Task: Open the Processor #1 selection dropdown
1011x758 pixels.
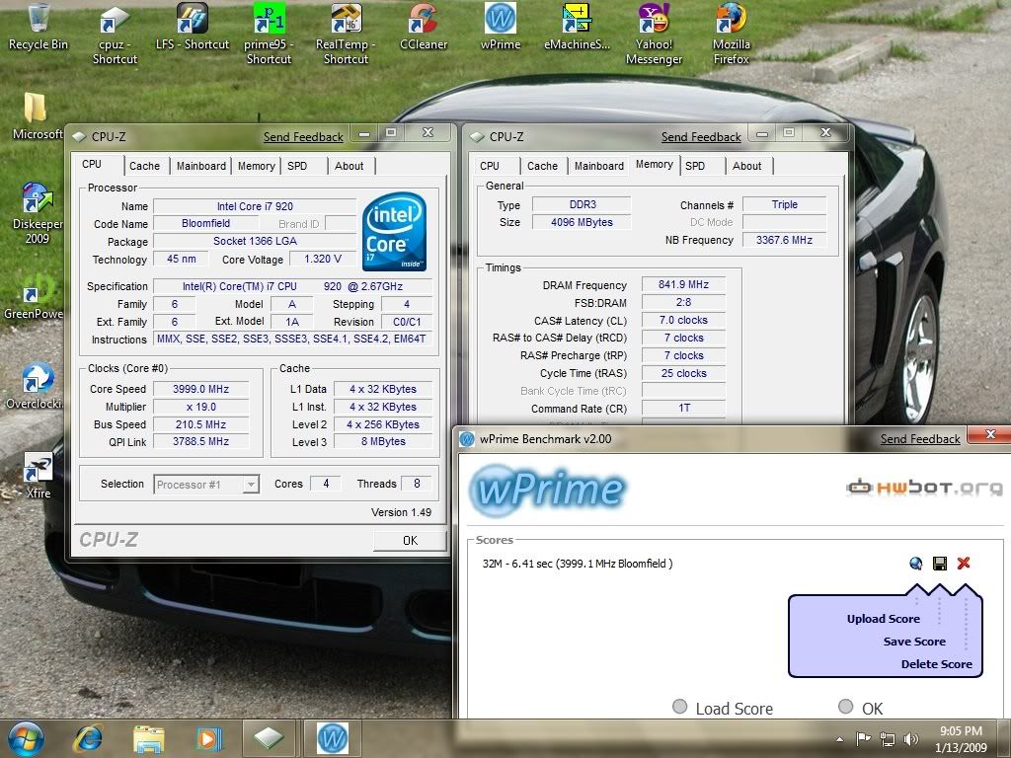Action: (206, 484)
